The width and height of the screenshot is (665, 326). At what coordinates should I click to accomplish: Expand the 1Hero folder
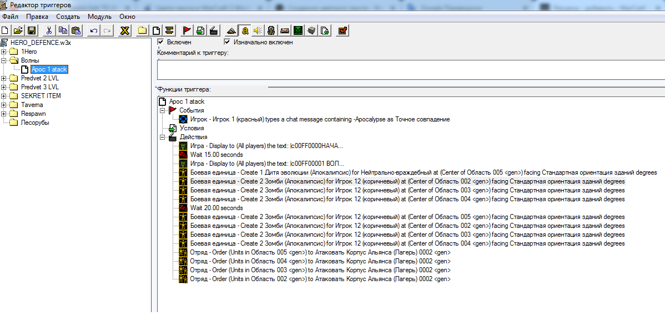(x=4, y=52)
